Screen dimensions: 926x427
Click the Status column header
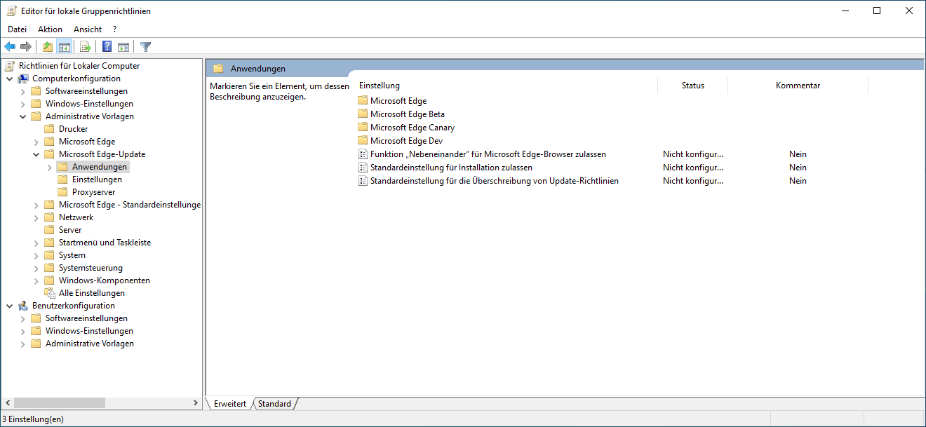[692, 86]
